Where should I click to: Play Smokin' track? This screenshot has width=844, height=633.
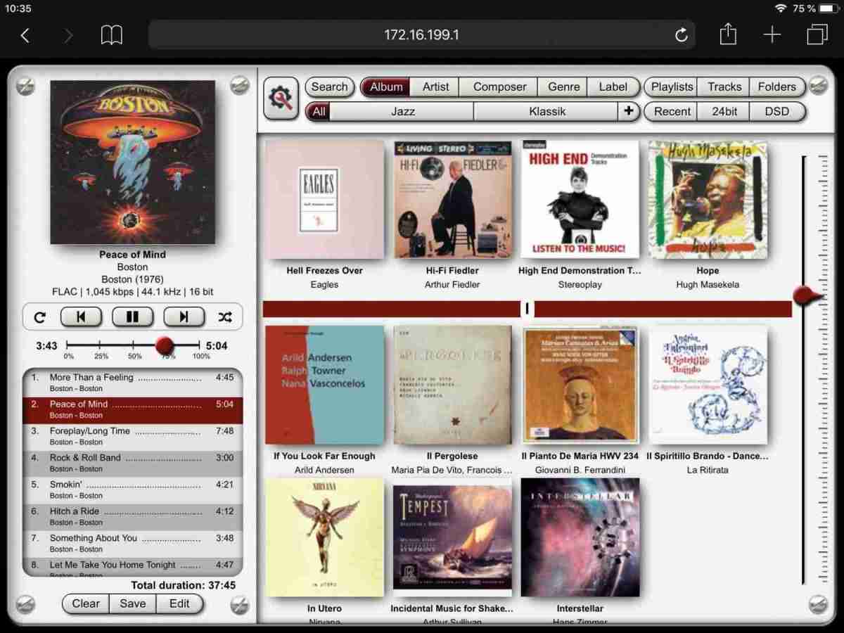pos(133,490)
